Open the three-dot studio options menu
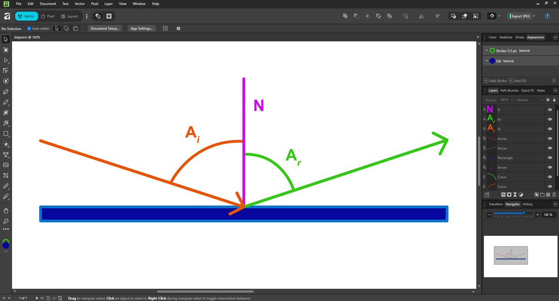Viewport: 559px width, 301px height. click(x=87, y=16)
